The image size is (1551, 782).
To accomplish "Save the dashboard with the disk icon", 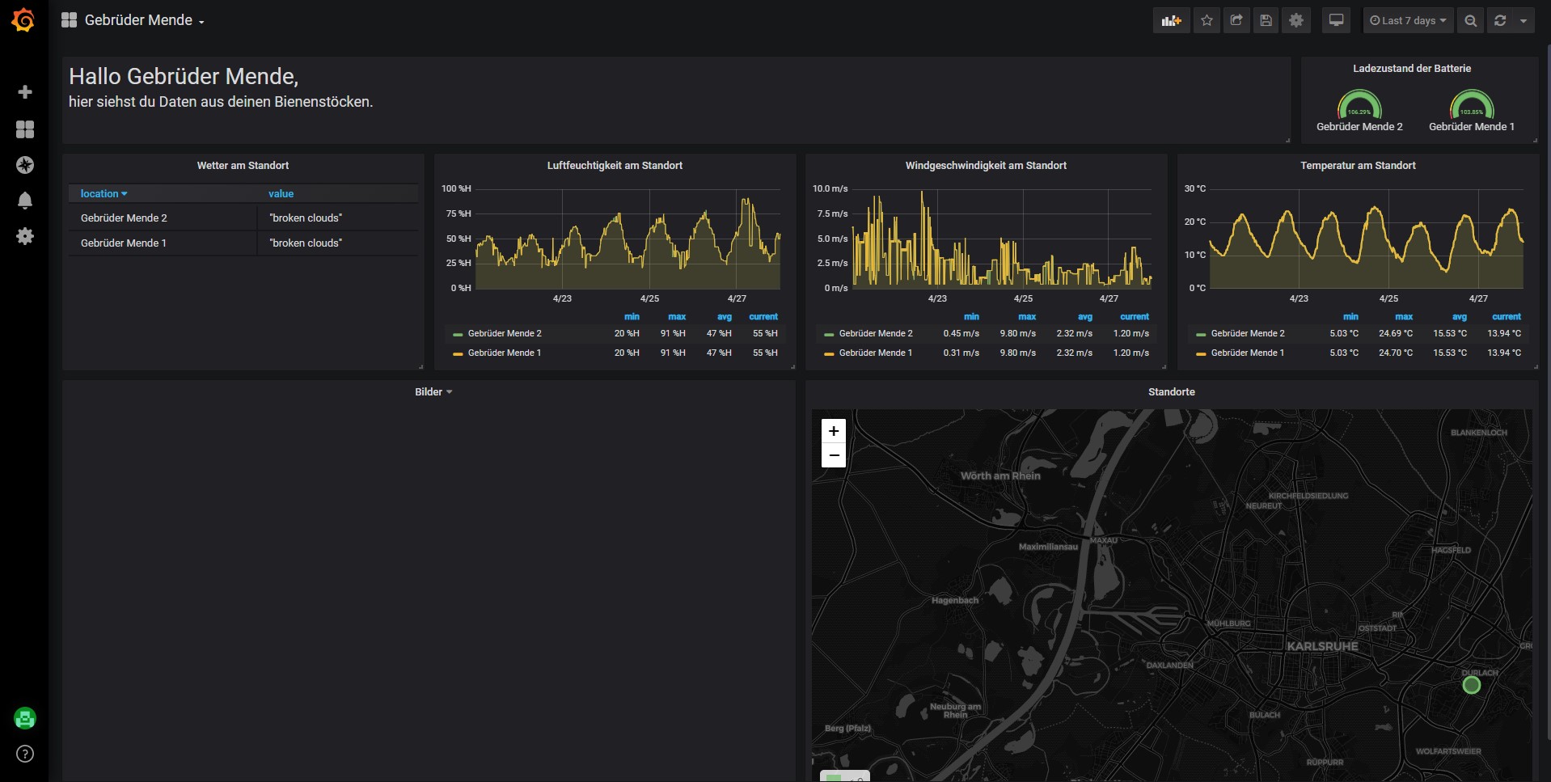I will click(1266, 20).
